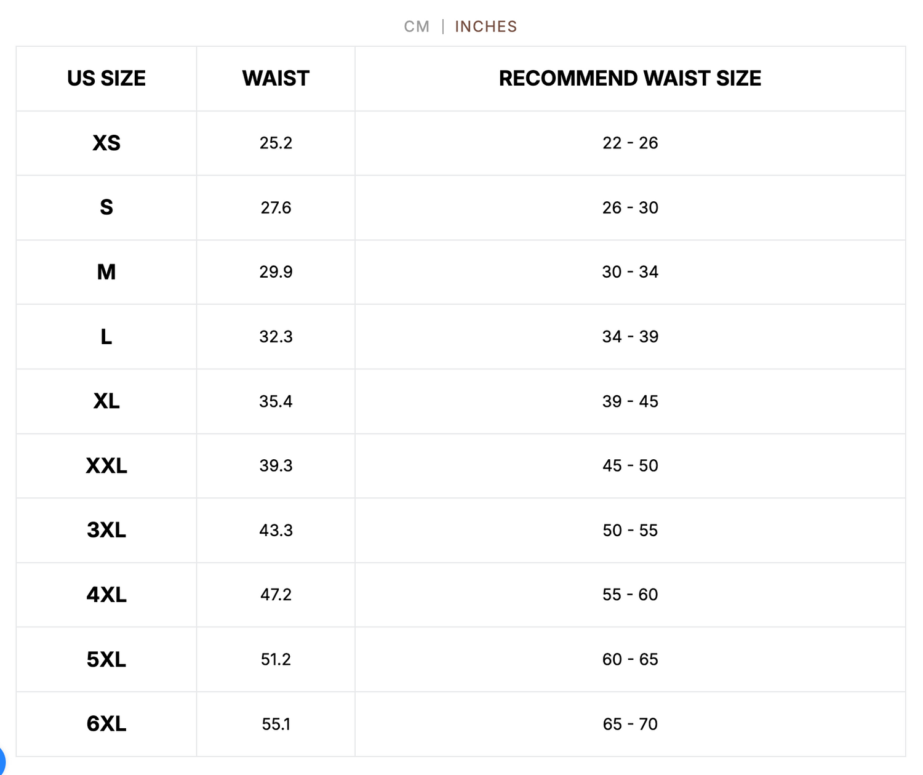923x775 pixels.
Task: Select the XL size cell
Action: coord(106,401)
